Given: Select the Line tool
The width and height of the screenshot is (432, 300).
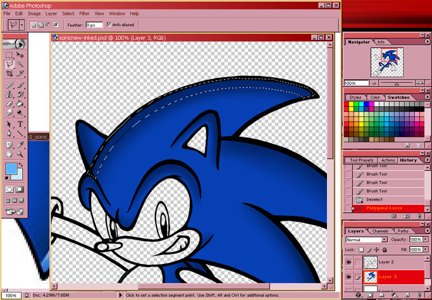Looking at the screenshot, I should (20, 134).
